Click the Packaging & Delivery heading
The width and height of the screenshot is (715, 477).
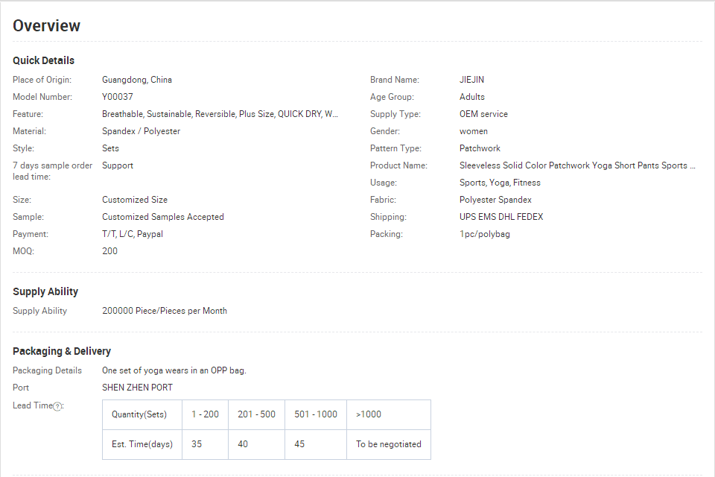point(62,351)
